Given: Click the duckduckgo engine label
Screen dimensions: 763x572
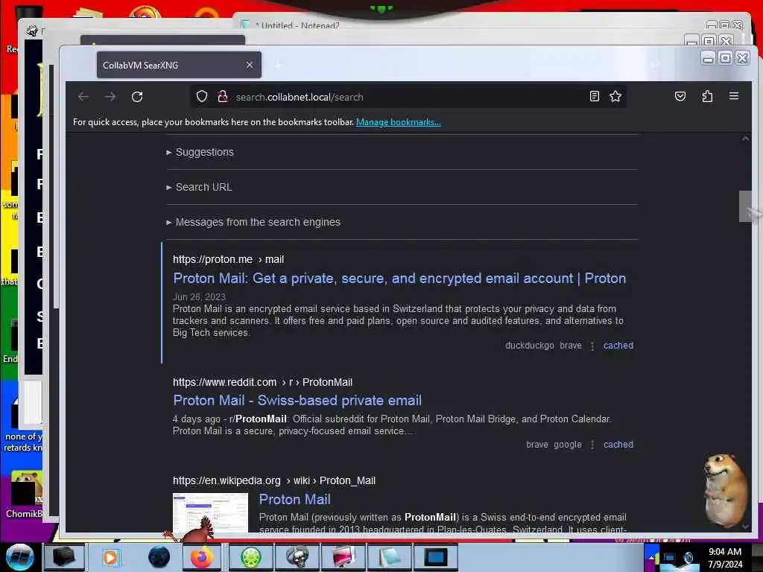Looking at the screenshot, I should click(x=530, y=346).
